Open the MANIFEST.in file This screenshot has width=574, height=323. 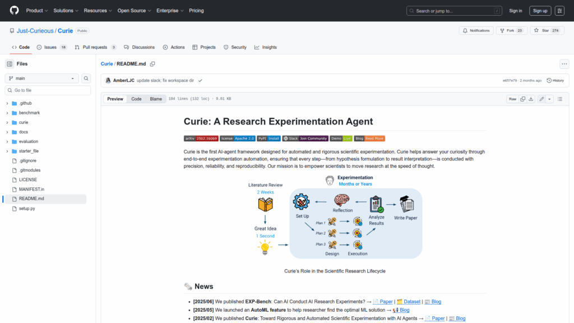click(x=31, y=190)
